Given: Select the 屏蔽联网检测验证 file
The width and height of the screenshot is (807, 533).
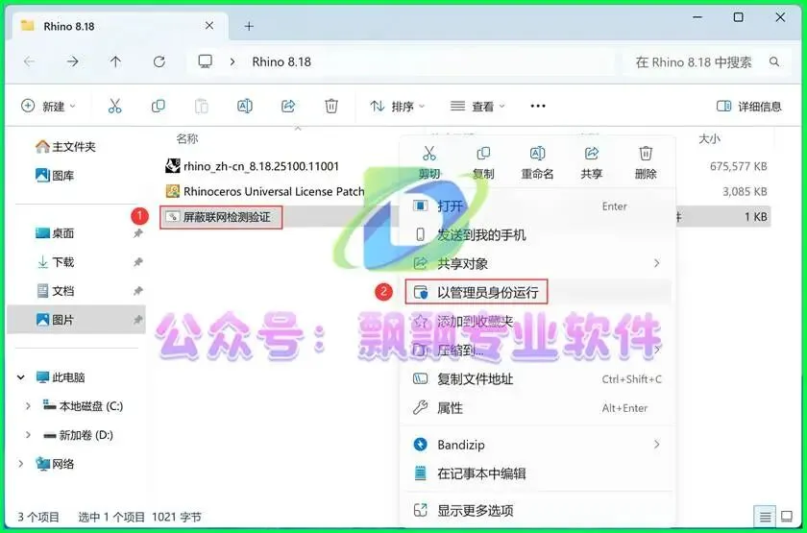Looking at the screenshot, I should click(x=221, y=217).
